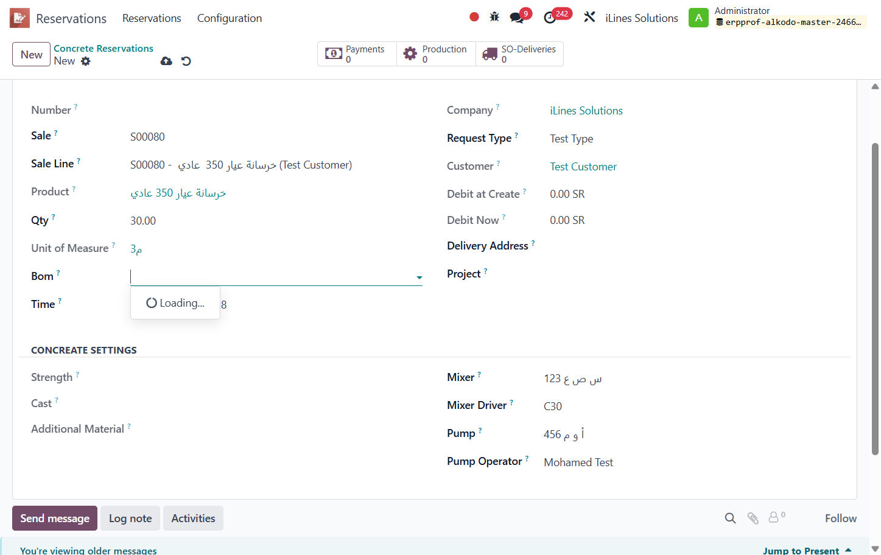This screenshot has width=881, height=555.
Task: Click the Unit of Measure value link
Action: click(136, 249)
